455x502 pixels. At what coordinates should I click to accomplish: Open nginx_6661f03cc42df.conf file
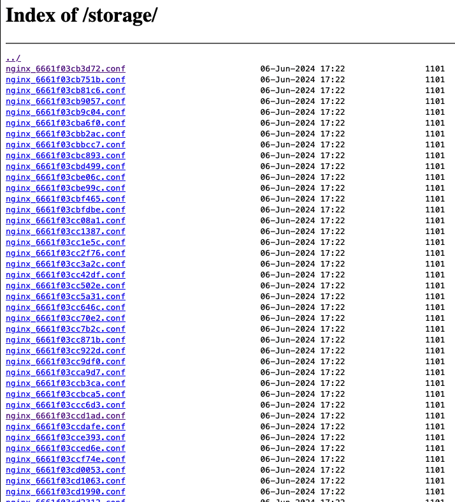click(66, 275)
